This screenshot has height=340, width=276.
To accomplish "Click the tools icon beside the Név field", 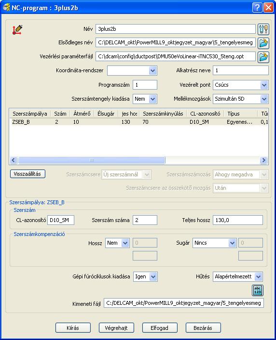I will [263, 29].
